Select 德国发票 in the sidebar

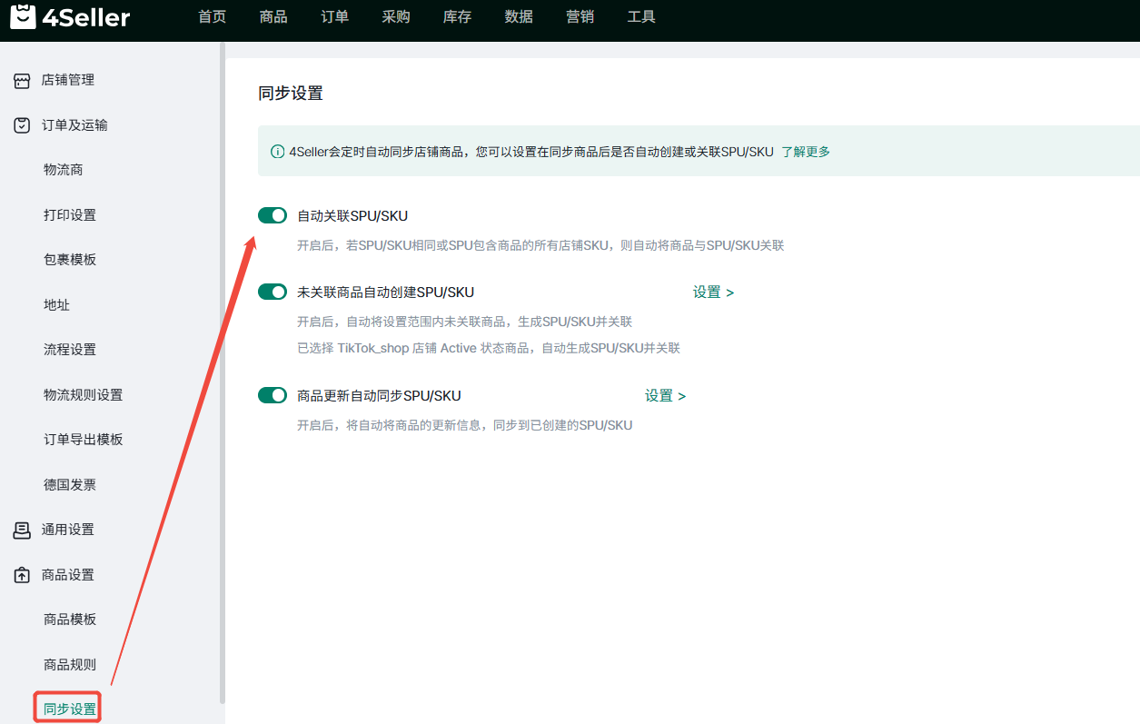tap(70, 485)
